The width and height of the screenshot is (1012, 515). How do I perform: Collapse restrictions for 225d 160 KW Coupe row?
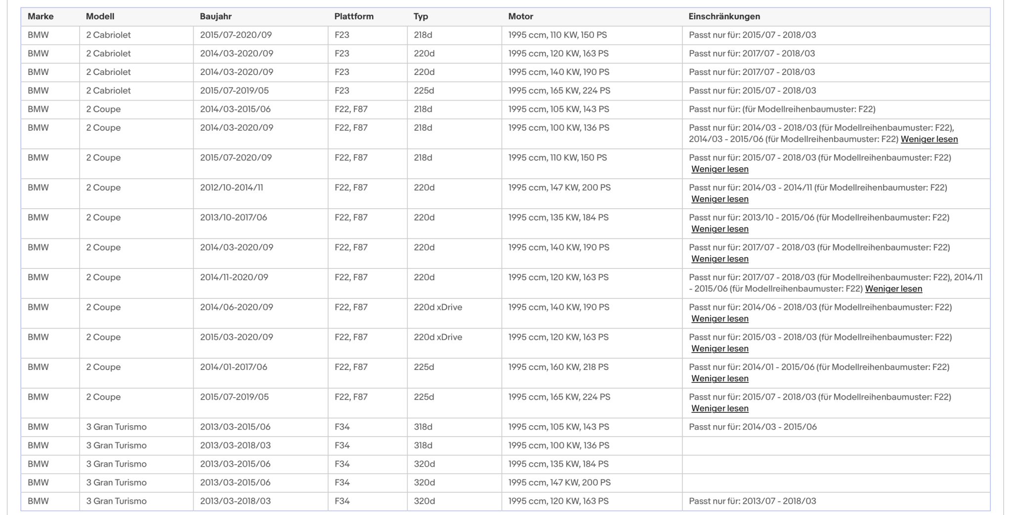[x=720, y=379]
